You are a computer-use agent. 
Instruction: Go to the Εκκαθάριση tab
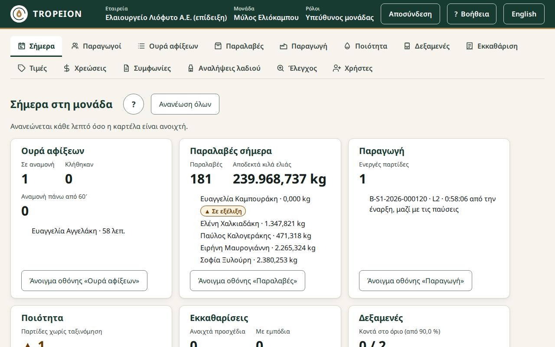492,46
